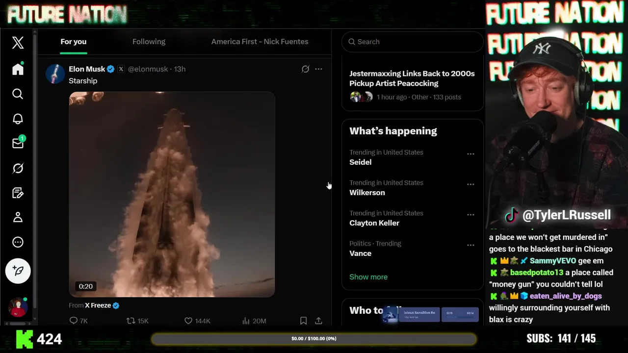Click Elon Musk's blue verified checkmark

coord(111,69)
